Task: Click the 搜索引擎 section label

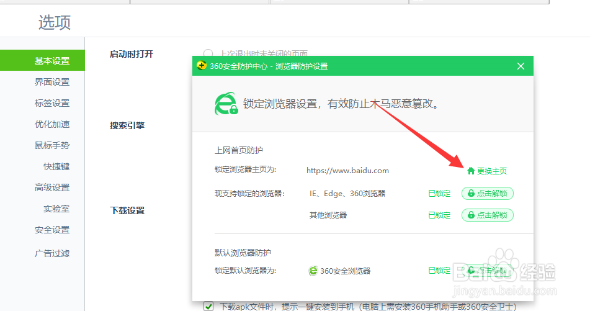Action: coord(127,125)
